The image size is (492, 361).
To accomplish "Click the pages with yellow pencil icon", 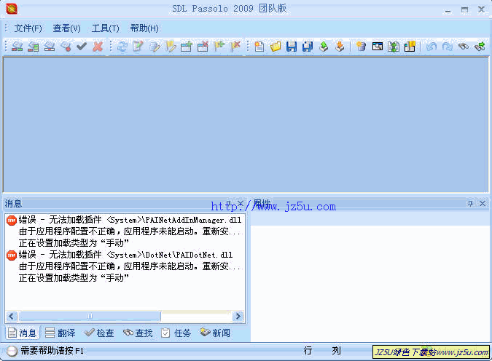I will tap(155, 47).
